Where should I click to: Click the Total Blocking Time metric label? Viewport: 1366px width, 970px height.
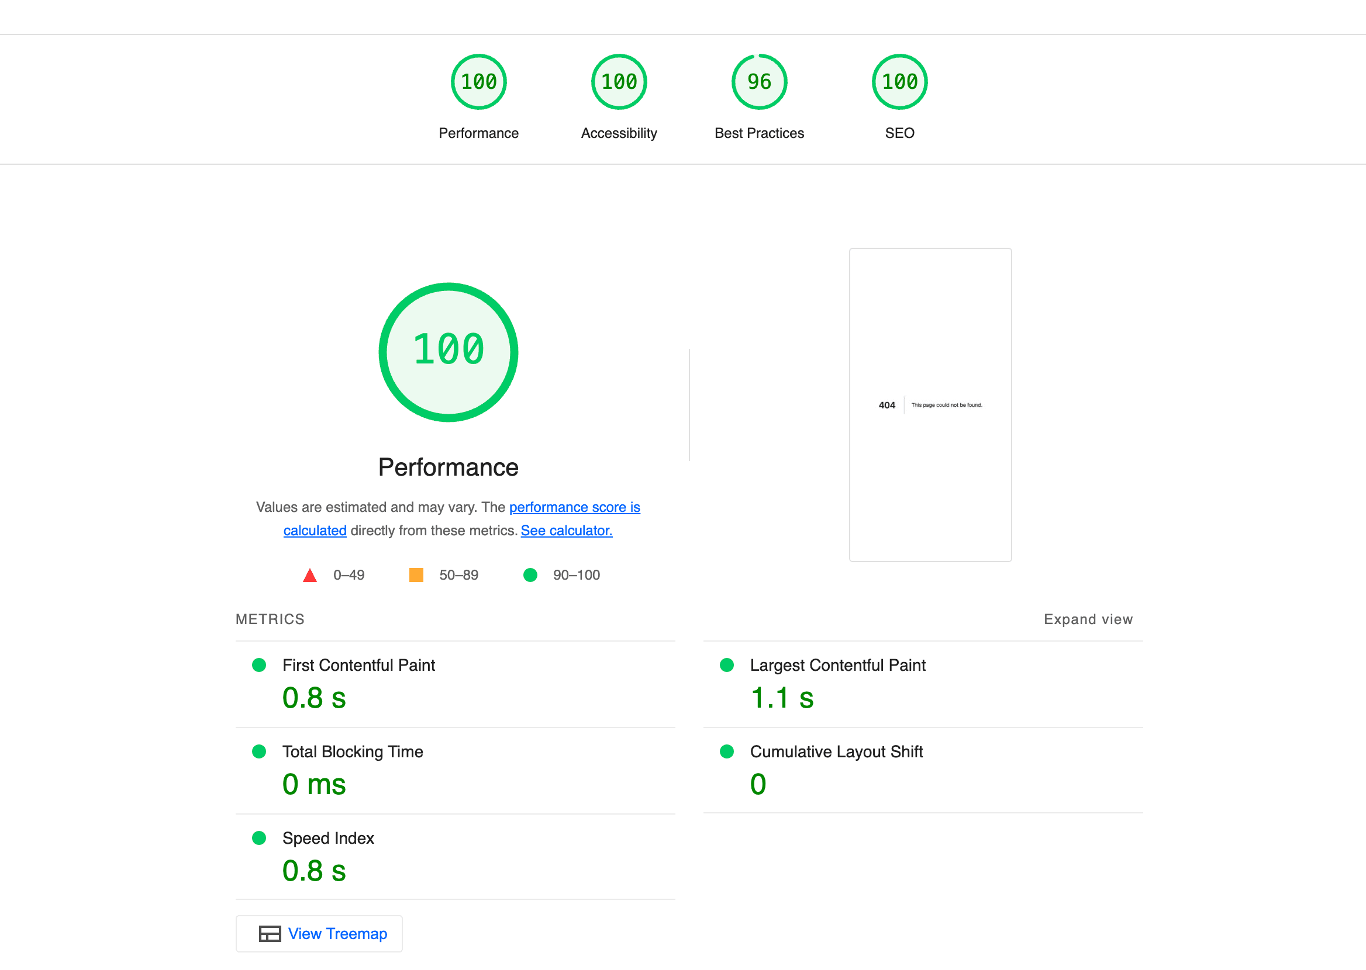pos(353,752)
